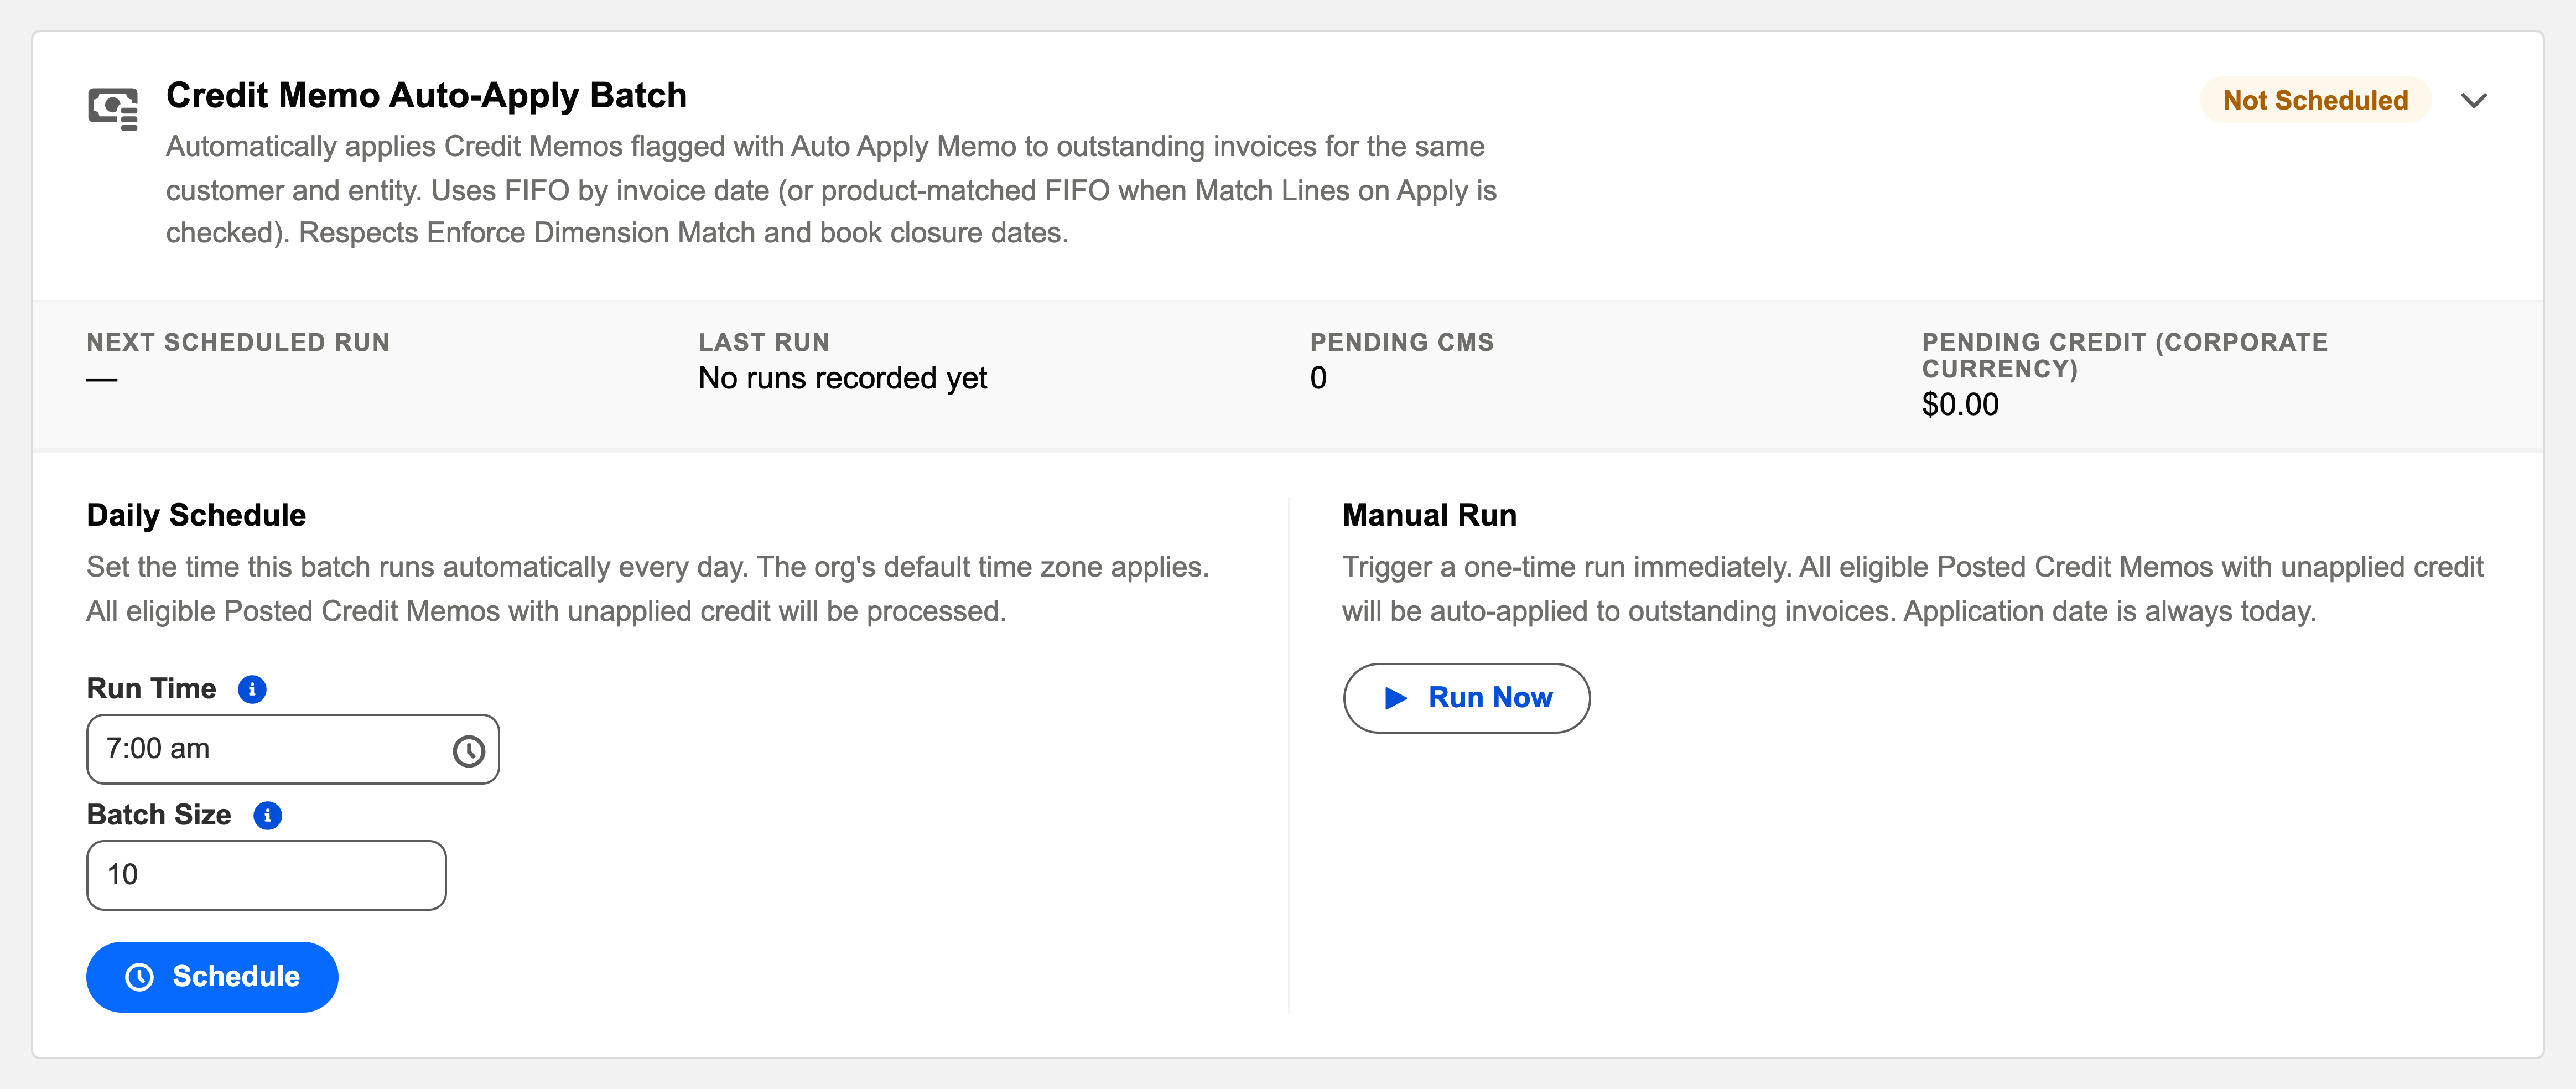Screen dimensions: 2576x1089
Task: Click the Pending Credit (Corporate Currency) label
Action: click(x=2125, y=356)
